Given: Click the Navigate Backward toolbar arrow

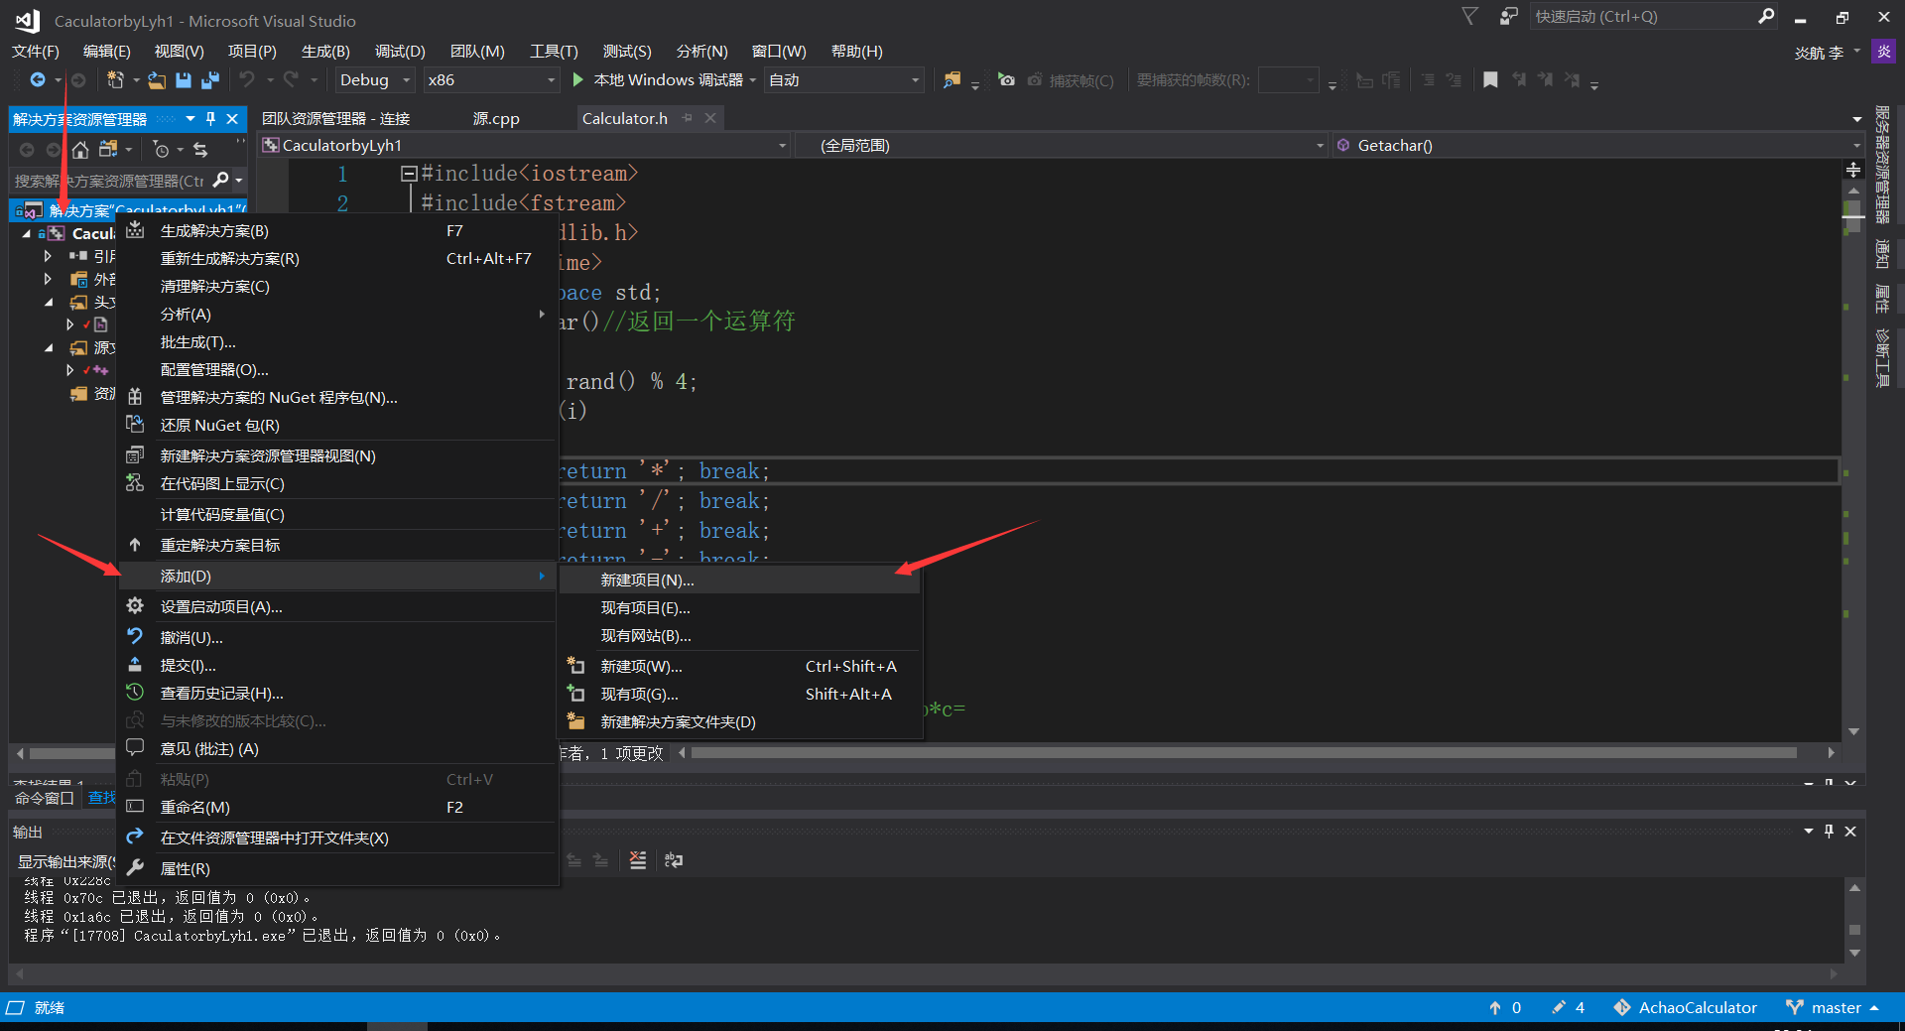Looking at the screenshot, I should [x=38, y=80].
